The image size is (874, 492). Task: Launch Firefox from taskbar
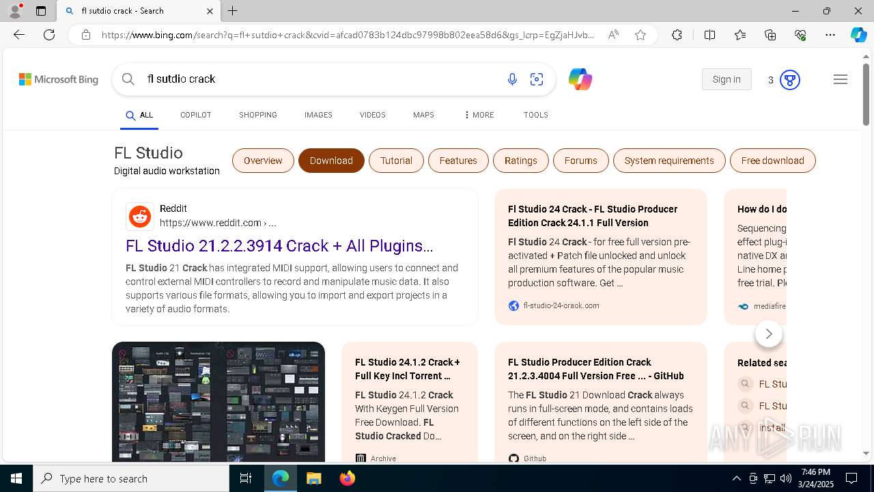[348, 478]
